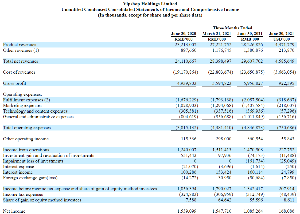The width and height of the screenshot is (300, 214).
Task: Click Other revenues value 1,380,876
Action: 253,50
